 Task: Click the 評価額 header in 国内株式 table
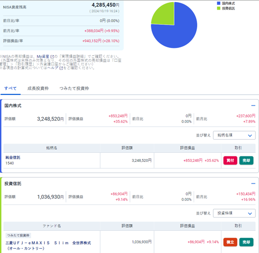[x=127, y=148]
